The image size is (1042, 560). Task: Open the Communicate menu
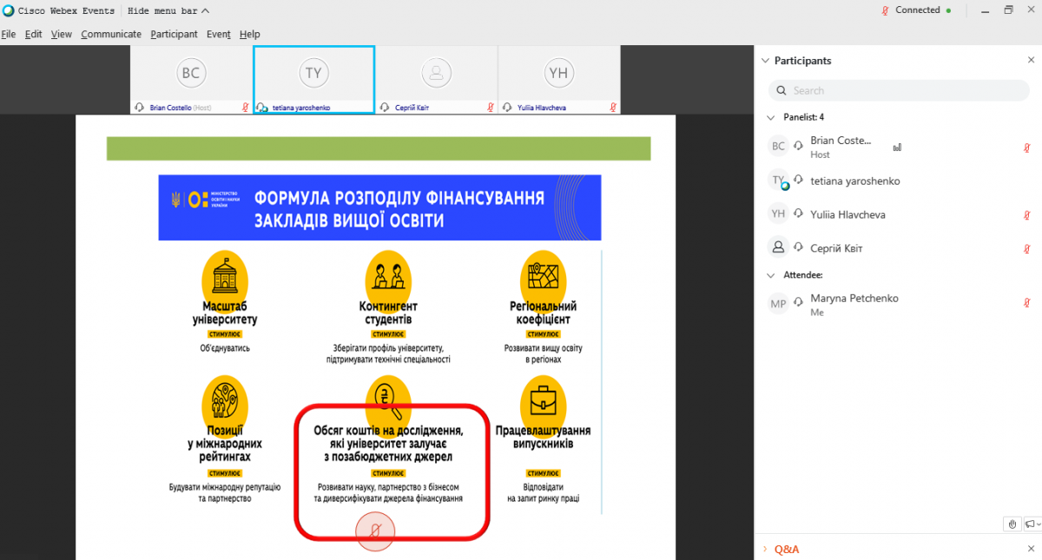(x=111, y=35)
